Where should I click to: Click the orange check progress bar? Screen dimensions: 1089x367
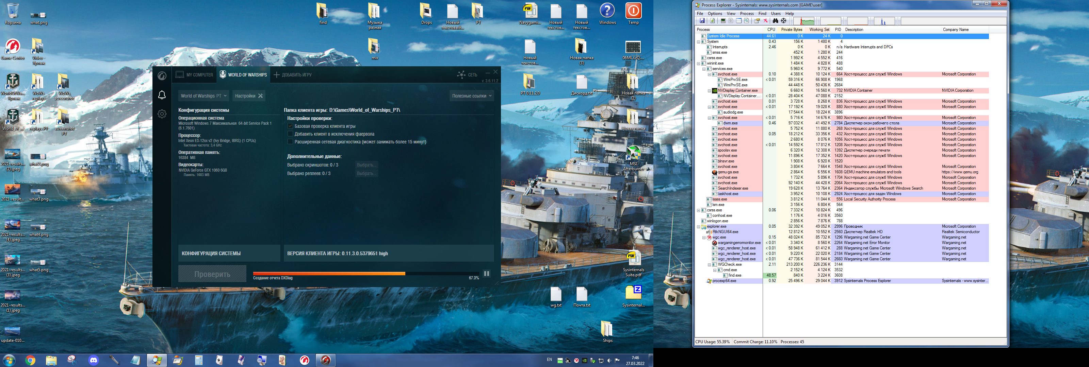(x=366, y=274)
